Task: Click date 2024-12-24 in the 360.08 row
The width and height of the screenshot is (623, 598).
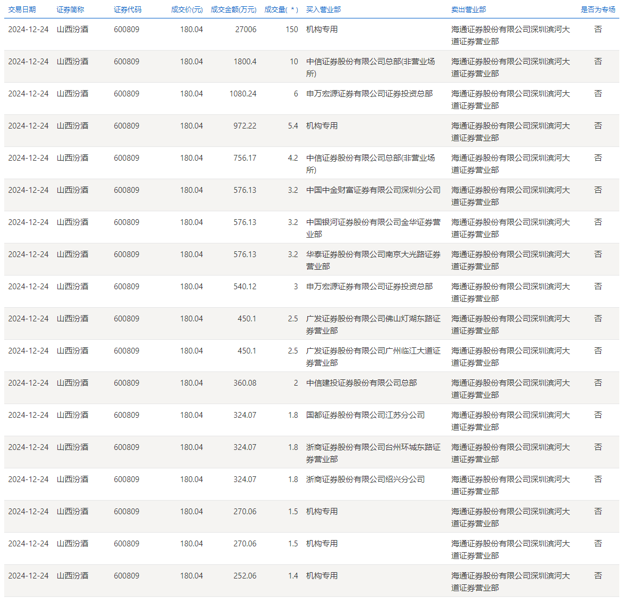Action: [x=28, y=383]
